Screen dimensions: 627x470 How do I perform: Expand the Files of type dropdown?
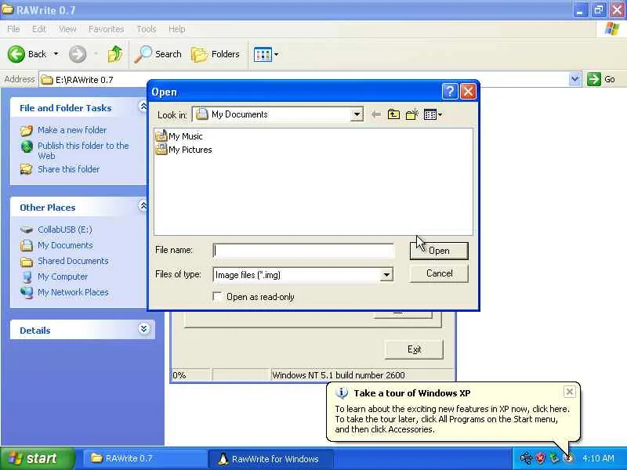coord(386,275)
